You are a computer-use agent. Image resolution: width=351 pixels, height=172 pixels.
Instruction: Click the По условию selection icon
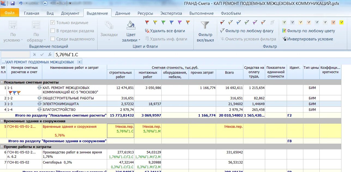(13, 25)
